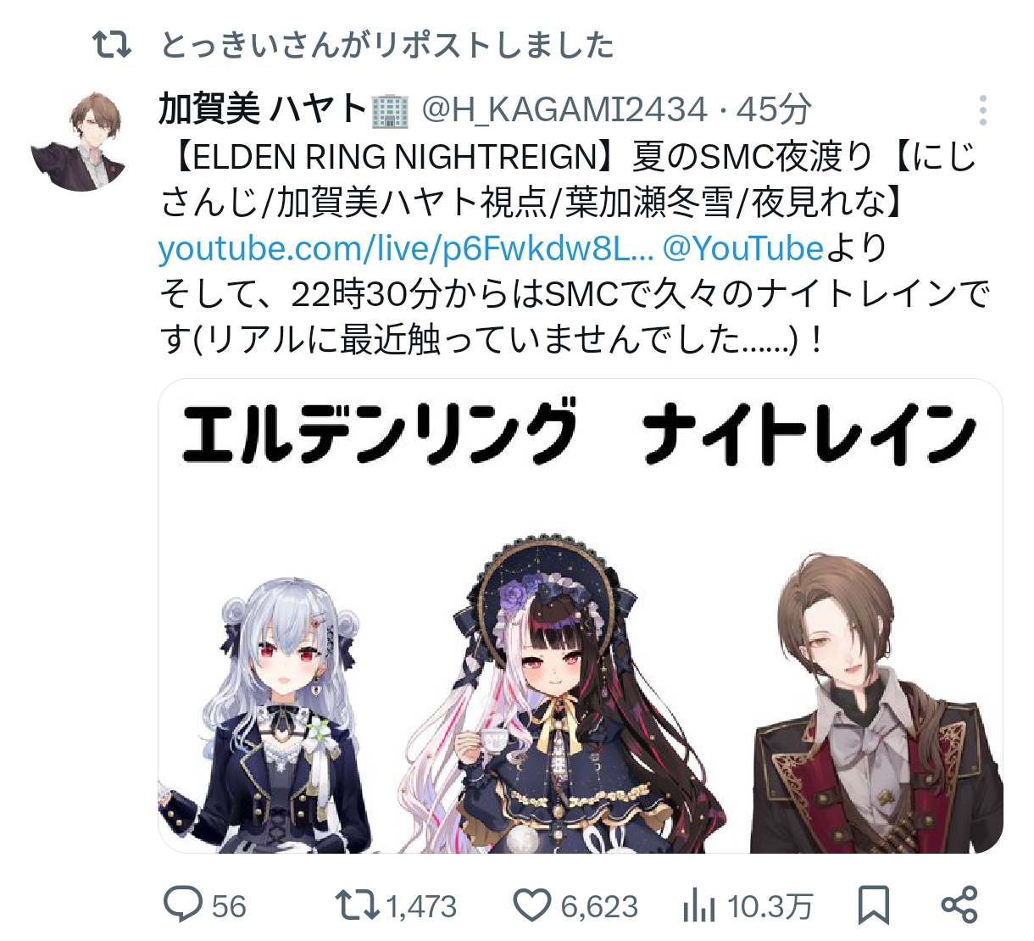Viewport: 1034px width, 941px height.
Task: Click the building badge icon after name
Action: point(390,110)
